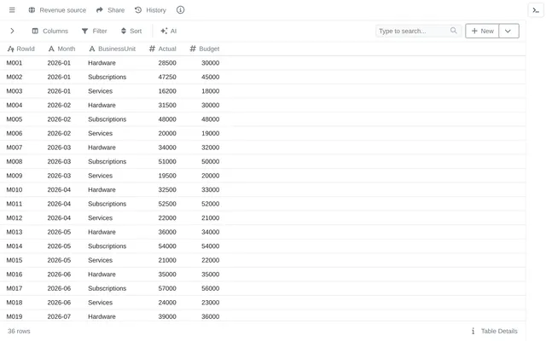The image size is (546, 341).
Task: Click the 2026-04 month in row M010
Action: (x=59, y=189)
